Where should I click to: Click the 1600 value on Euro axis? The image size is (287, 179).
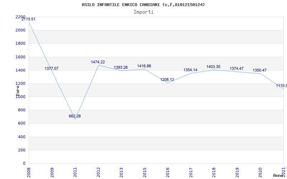[x=20, y=57]
